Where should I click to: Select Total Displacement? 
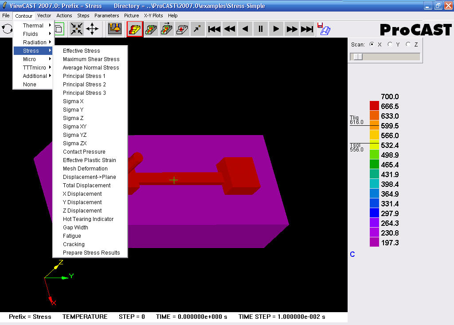[90, 185]
